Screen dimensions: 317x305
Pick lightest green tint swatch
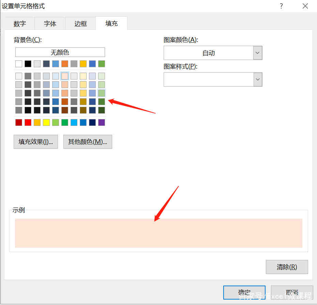102,76
